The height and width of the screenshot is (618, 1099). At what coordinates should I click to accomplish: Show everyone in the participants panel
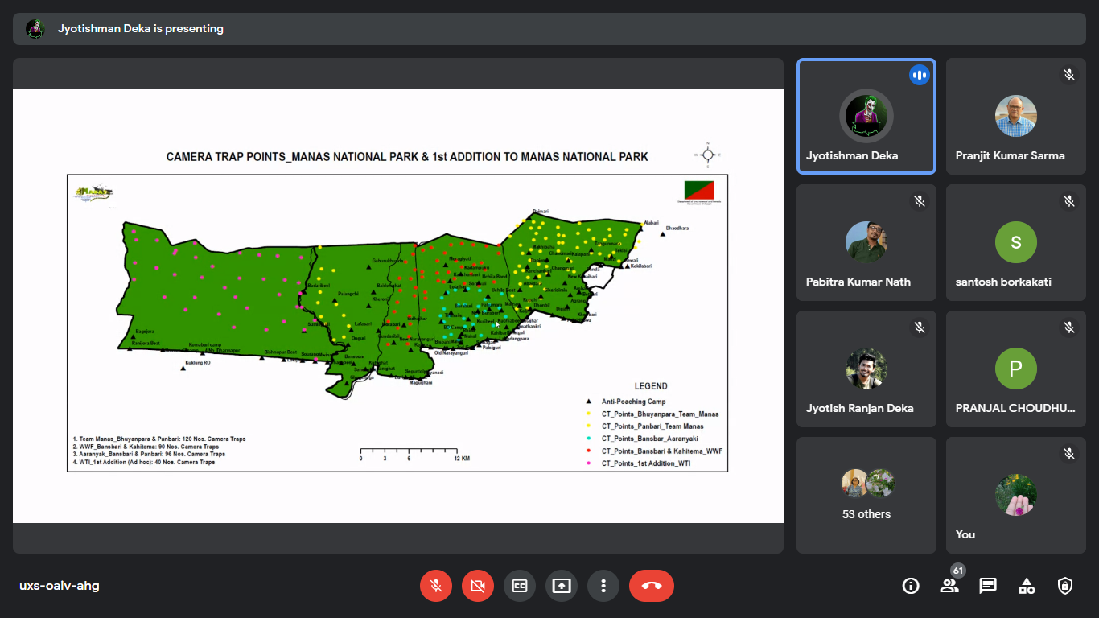(949, 586)
